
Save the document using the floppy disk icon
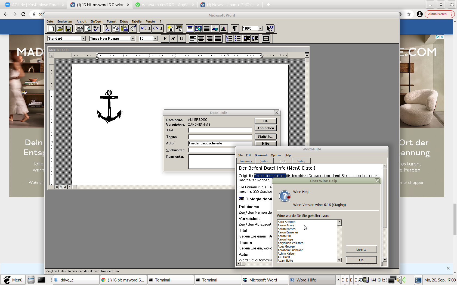click(68, 28)
